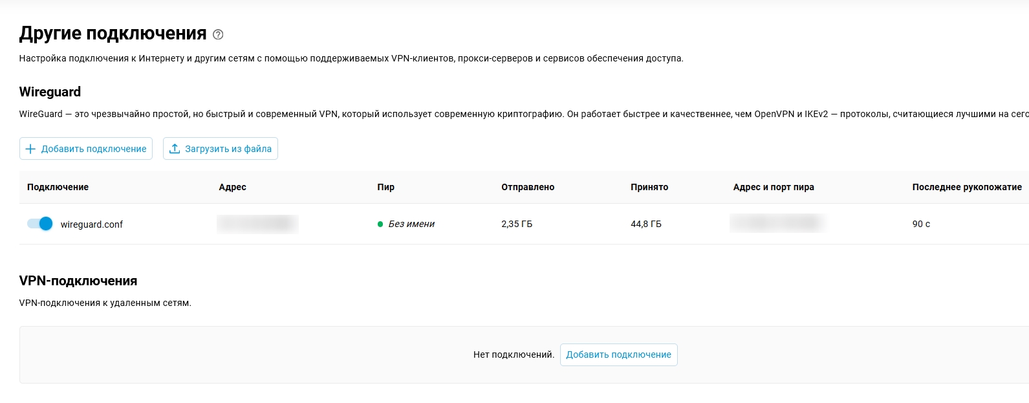
Task: Add a connection in the VPN-подключения section
Action: tap(618, 354)
